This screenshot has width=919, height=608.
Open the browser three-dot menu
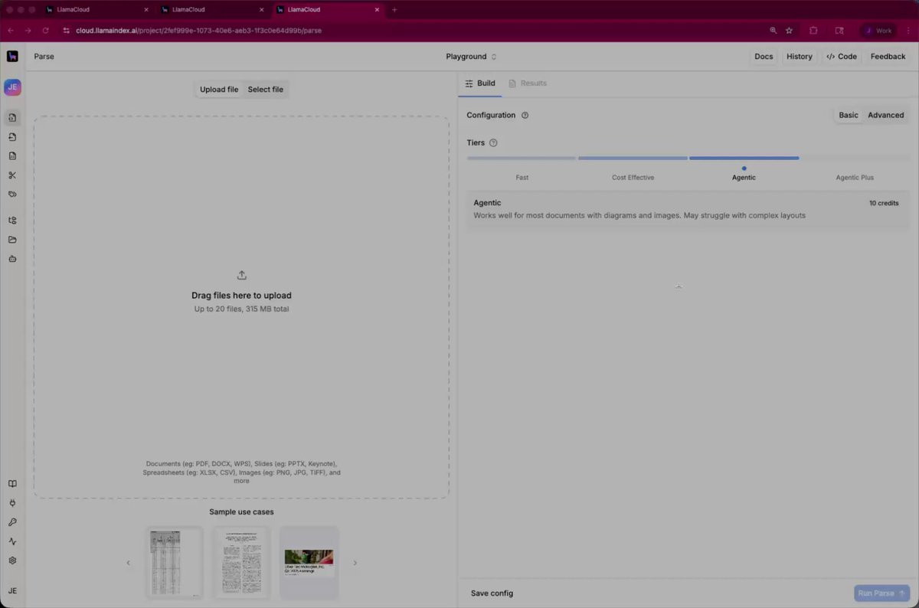(x=908, y=31)
